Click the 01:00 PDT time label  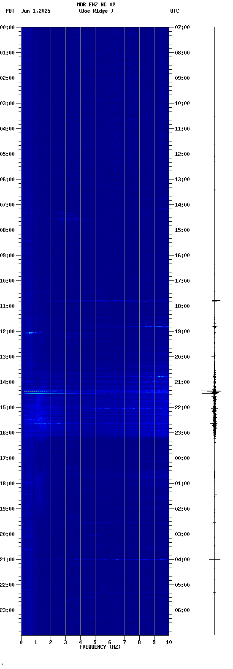click(7, 53)
